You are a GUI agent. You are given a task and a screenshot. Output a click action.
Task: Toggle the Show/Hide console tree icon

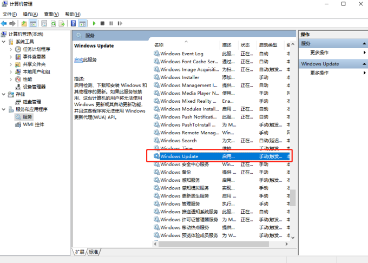[33, 23]
